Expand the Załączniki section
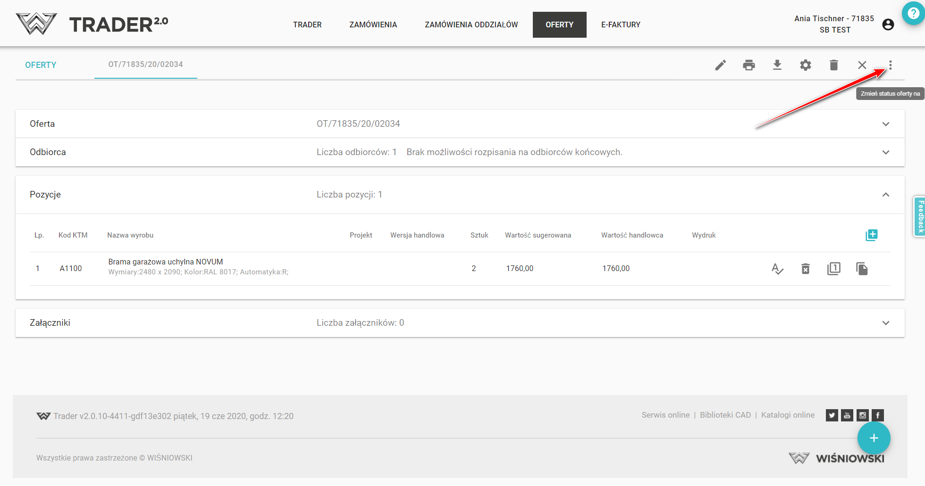Viewport: 925px width, 486px height. tap(885, 323)
